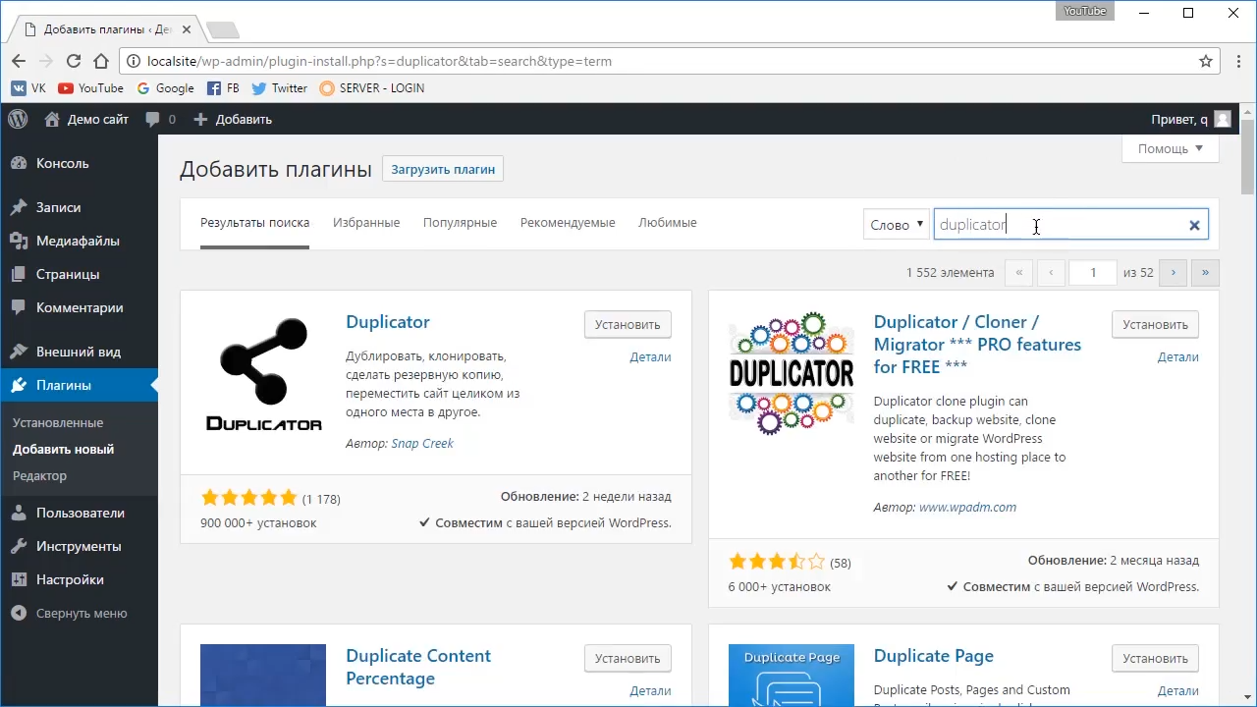Click the Загрузить плагин button
This screenshot has width=1257, height=707.
pos(443,169)
